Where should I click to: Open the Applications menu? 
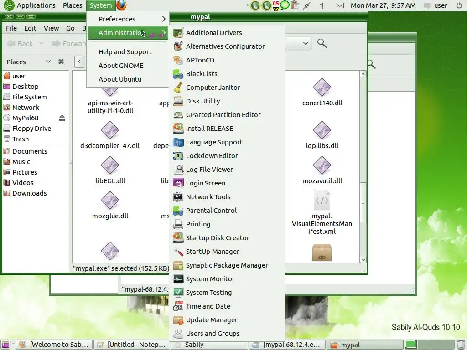30,5
